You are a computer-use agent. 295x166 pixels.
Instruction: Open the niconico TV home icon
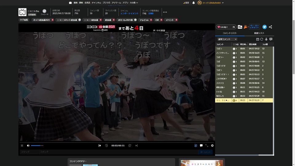point(70,3)
